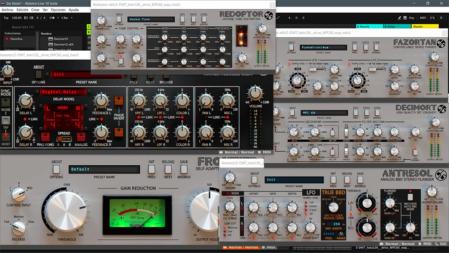Click the Key map mode button
Image resolution: width=449 pixels, height=253 pixels.
tap(412, 18)
